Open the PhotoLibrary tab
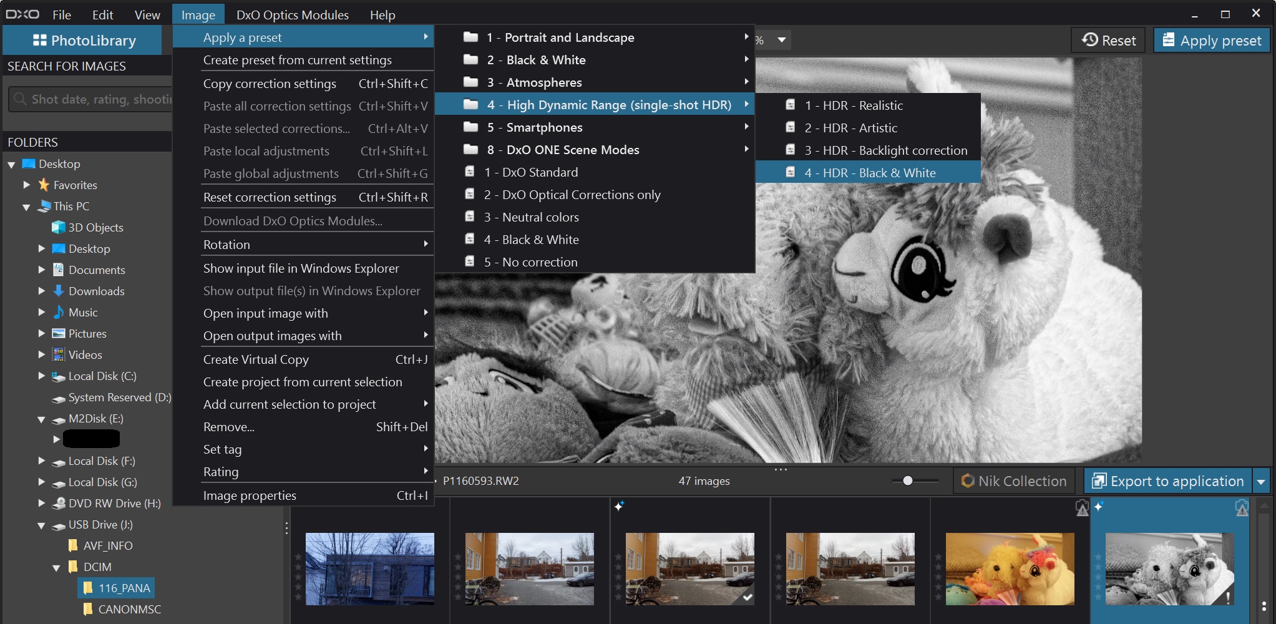 tap(84, 41)
